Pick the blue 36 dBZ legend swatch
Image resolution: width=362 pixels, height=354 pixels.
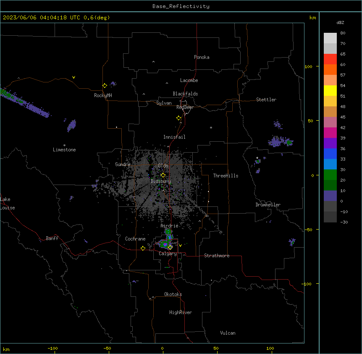click(330, 153)
